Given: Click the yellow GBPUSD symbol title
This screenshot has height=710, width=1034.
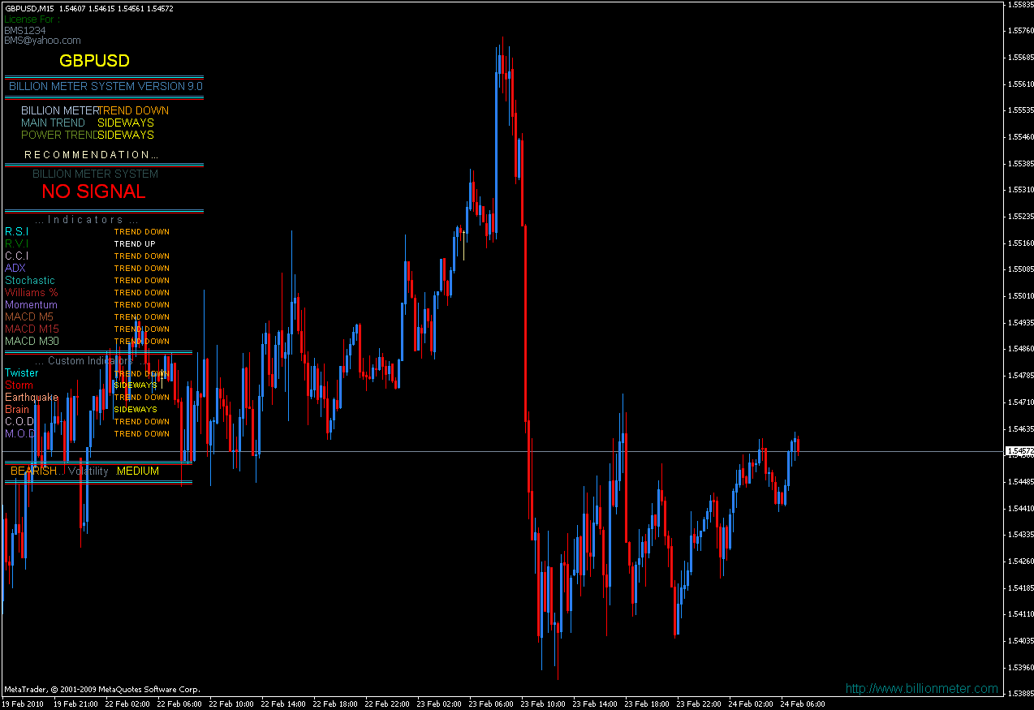Looking at the screenshot, I should coord(94,61).
